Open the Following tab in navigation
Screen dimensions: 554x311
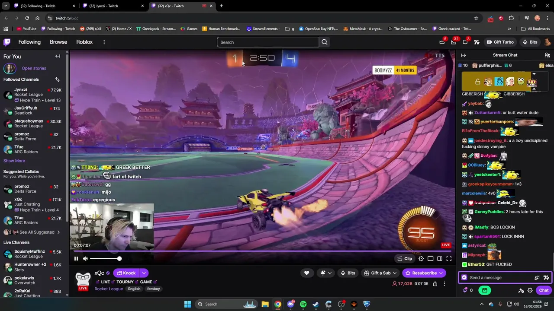click(x=29, y=42)
